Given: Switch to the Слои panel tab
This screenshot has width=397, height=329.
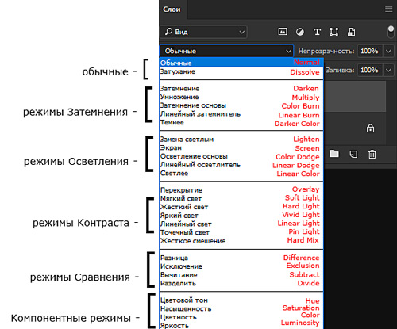Looking at the screenshot, I should pos(172,10).
